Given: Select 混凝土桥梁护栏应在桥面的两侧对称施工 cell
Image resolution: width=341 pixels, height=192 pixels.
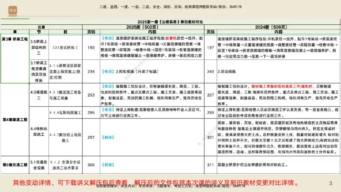Looking at the screenshot, I should pyautogui.click(x=278, y=165).
